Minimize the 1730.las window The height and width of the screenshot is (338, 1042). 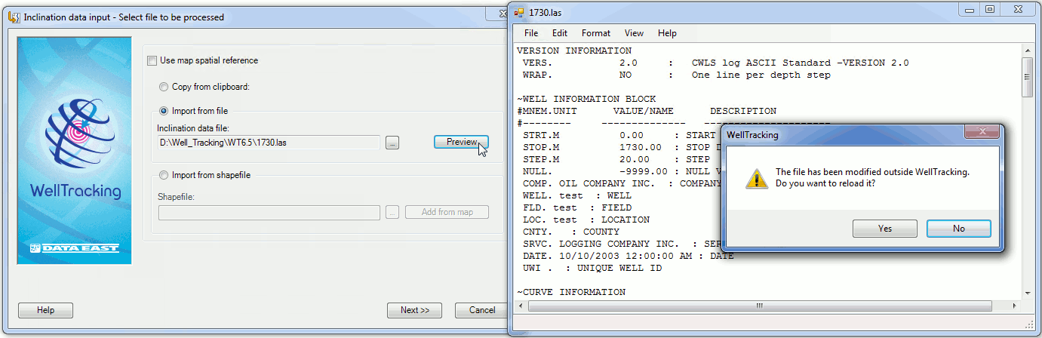pos(970,10)
